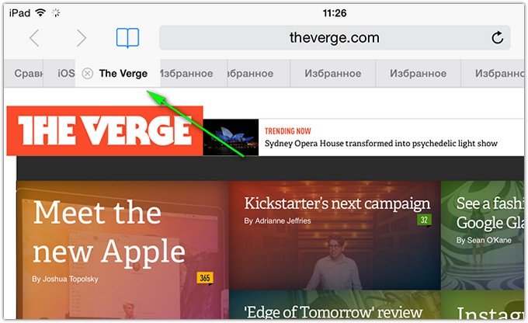Open the Sydney Opera House trending story
This screenshot has height=323, width=528.
380,144
